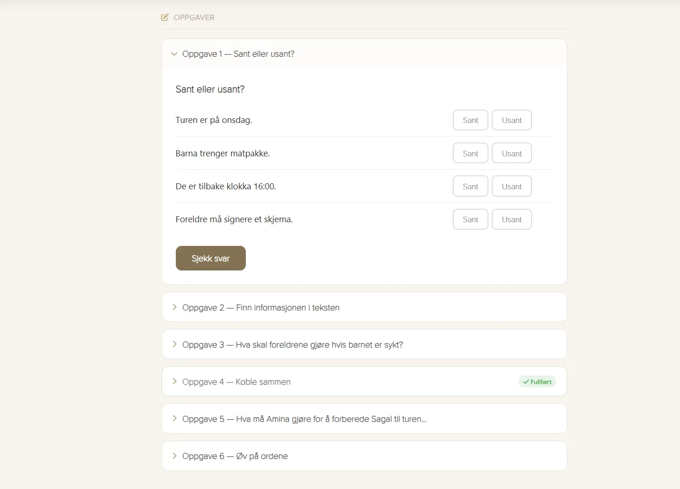Choose Sant for 'De er tilbake klokka 16:00'
Image resolution: width=680 pixels, height=489 pixels.
coord(470,187)
